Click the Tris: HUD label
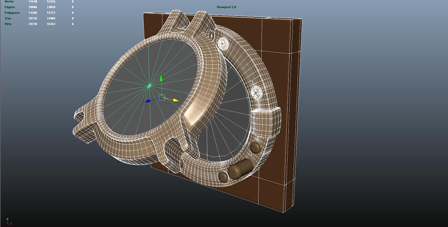This screenshot has height=227, width=448. [8, 18]
